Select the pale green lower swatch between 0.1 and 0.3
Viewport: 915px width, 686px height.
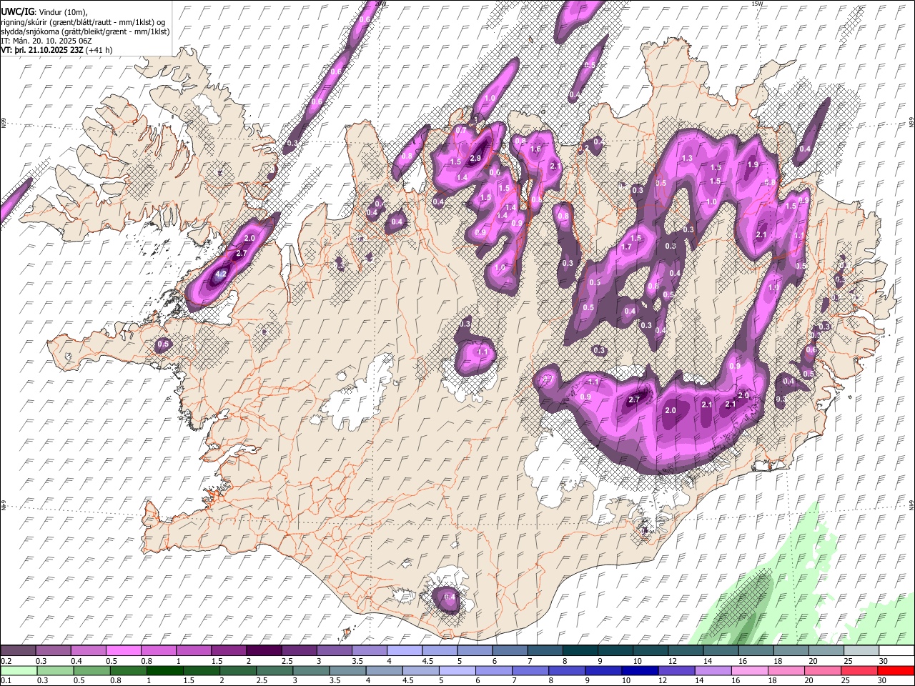click(19, 670)
